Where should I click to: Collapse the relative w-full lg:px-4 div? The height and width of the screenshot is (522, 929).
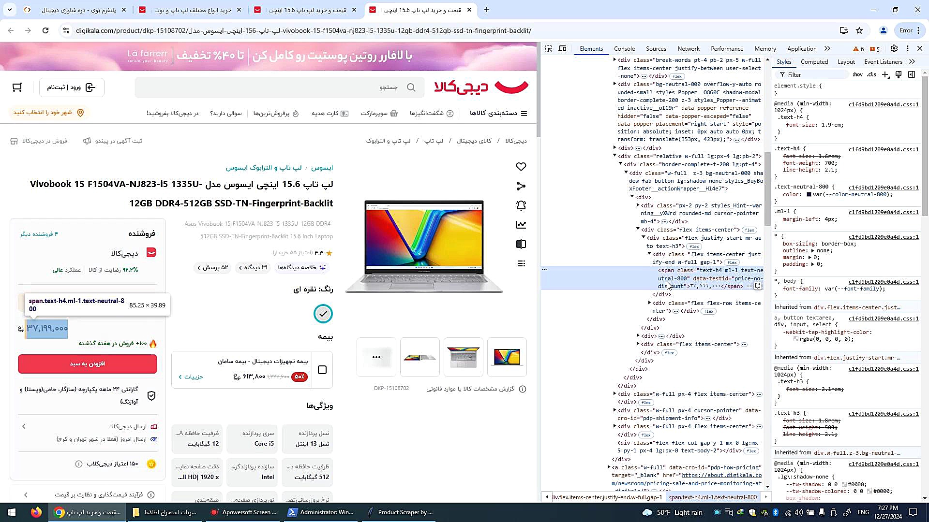(x=614, y=156)
